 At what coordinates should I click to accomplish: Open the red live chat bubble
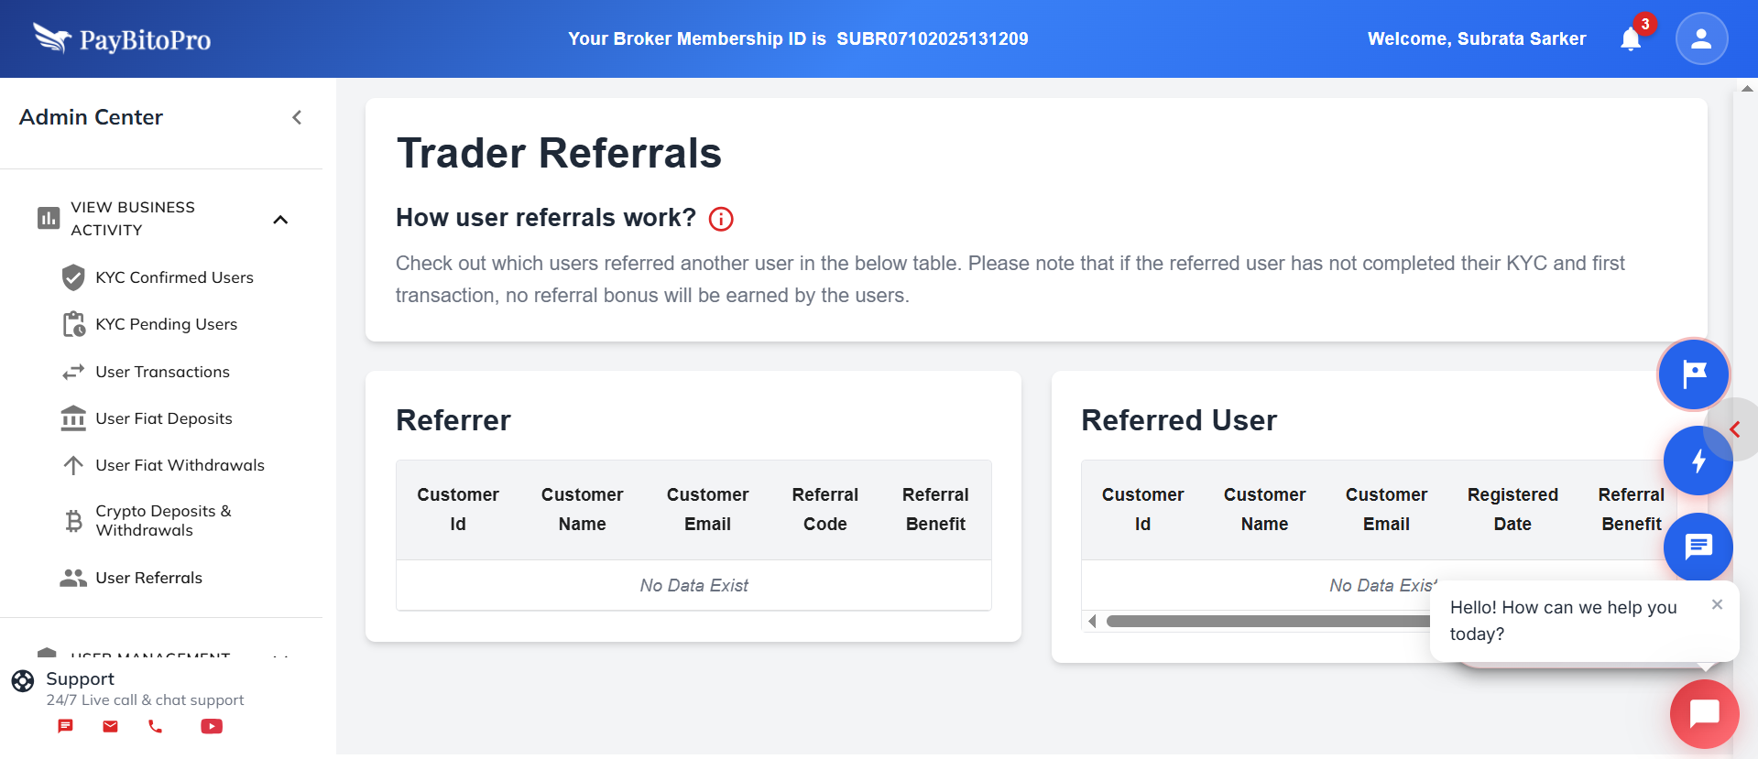pos(1704,713)
